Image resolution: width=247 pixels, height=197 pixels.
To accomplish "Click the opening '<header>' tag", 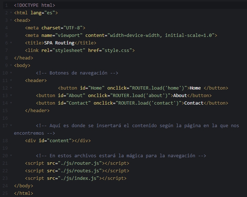I will 36,81.
